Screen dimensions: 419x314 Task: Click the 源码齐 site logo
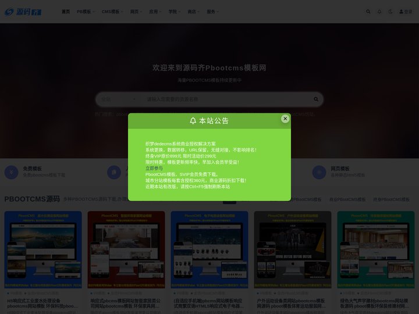point(23,12)
